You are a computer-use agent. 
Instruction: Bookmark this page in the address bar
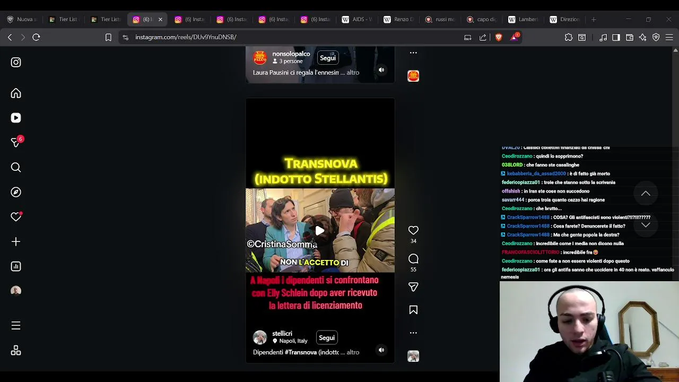click(x=108, y=37)
